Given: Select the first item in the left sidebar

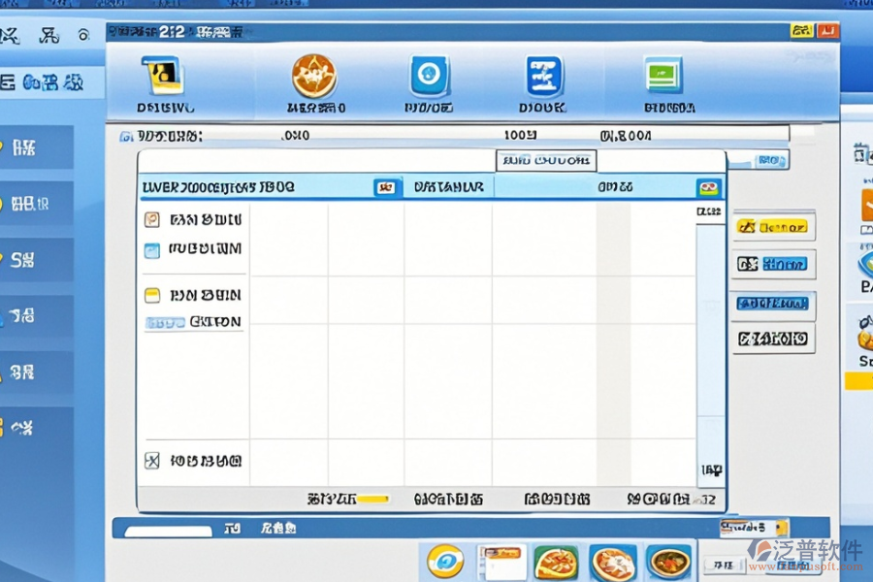Looking at the screenshot, I should pos(37,147).
